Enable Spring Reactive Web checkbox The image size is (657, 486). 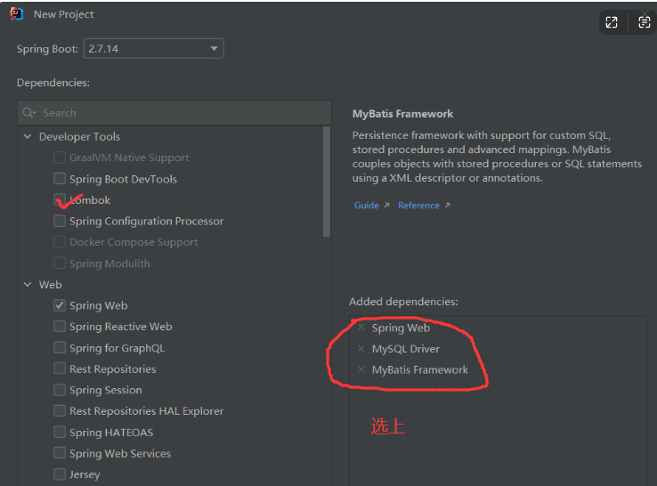(60, 327)
